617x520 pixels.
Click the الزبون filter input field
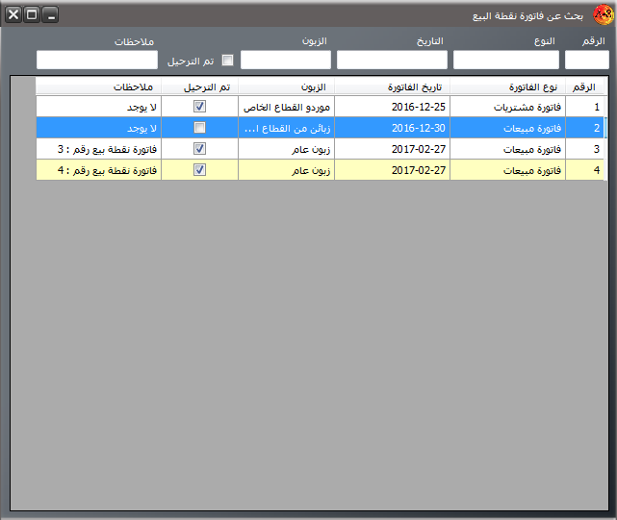point(285,60)
